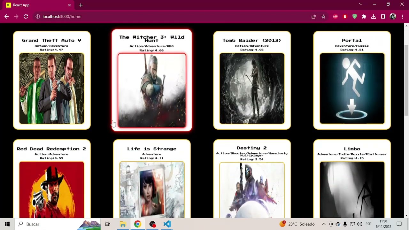Open the red hand blocker extension

pos(345,17)
